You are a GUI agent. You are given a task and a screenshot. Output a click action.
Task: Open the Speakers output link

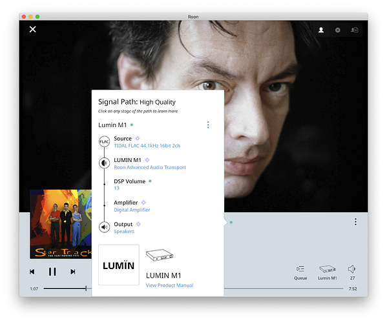pos(124,231)
